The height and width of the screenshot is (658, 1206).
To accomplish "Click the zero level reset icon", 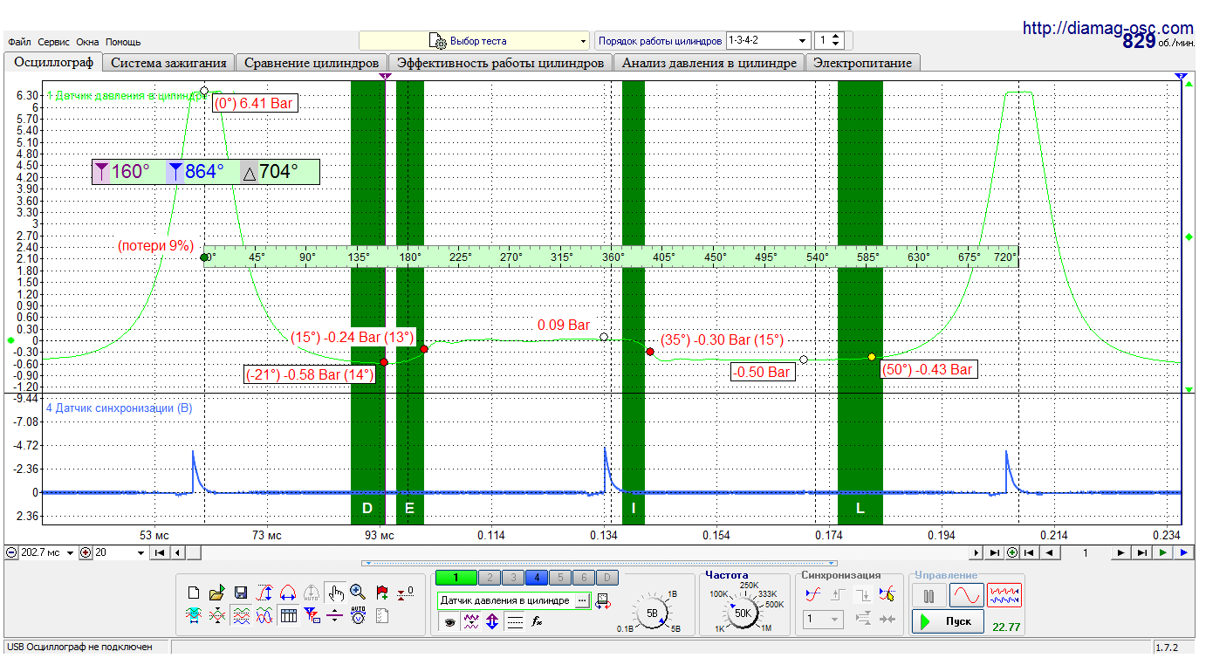I will tap(405, 593).
